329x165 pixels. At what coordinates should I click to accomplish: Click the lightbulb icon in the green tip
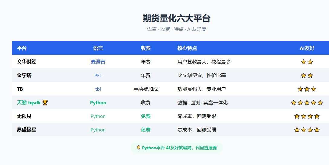click(x=138, y=148)
